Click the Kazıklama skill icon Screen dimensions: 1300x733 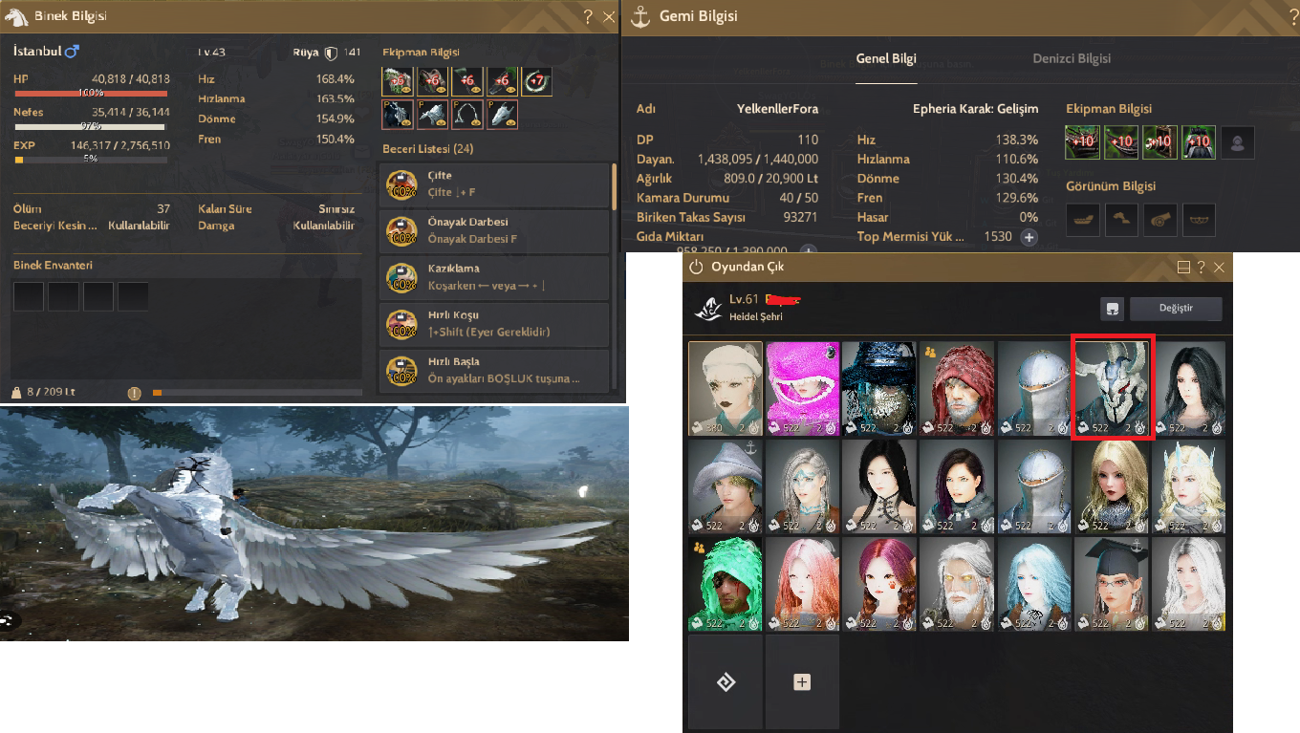[401, 278]
